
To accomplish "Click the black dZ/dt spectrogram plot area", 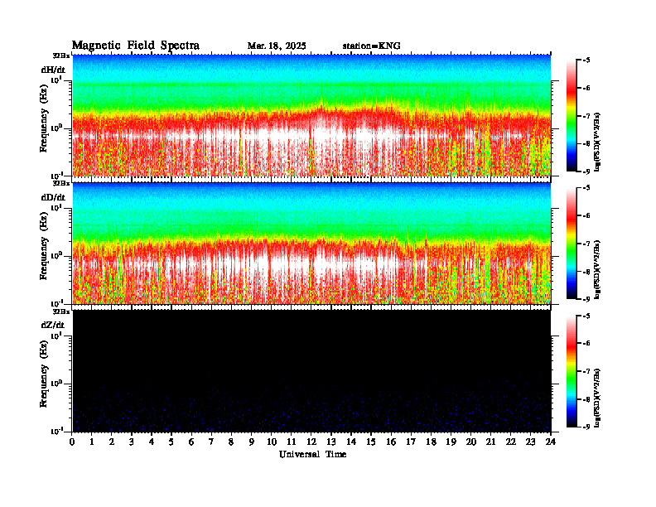I will 311,370.
